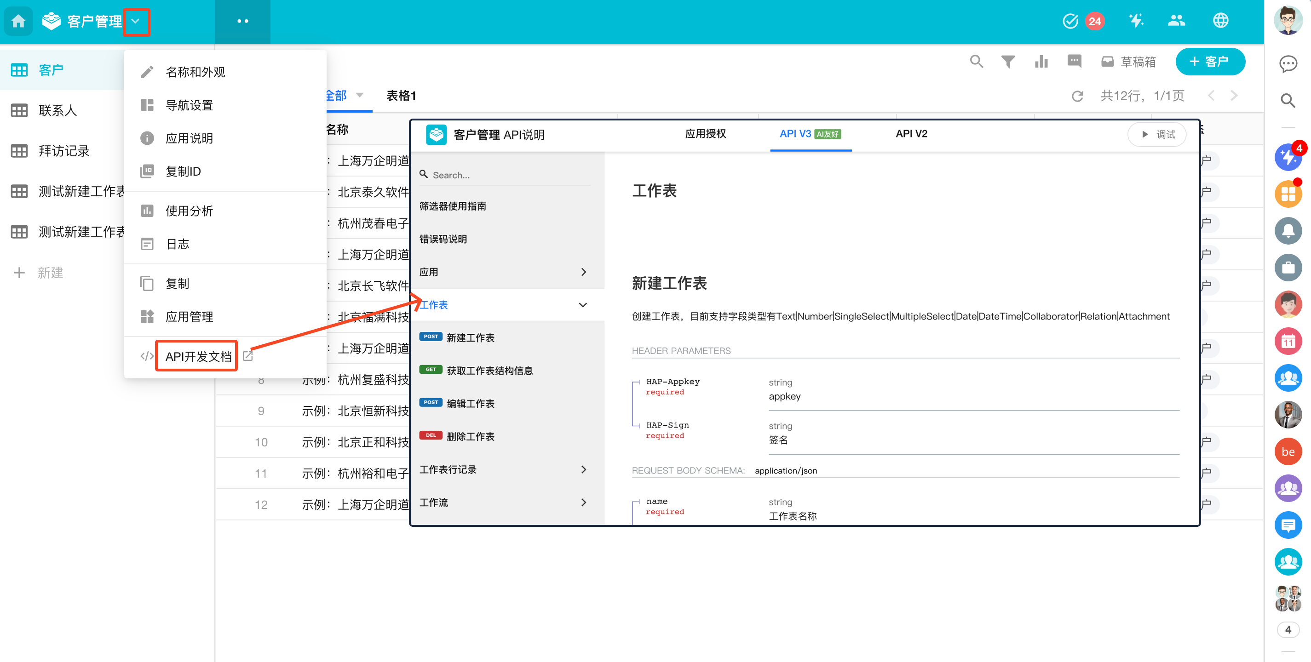Open the search magnifier in worksheet toolbar

click(x=976, y=62)
